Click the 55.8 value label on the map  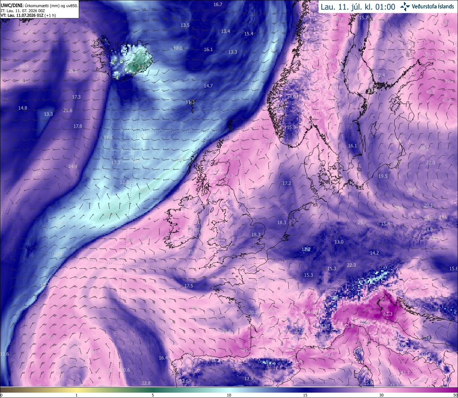pos(349,326)
